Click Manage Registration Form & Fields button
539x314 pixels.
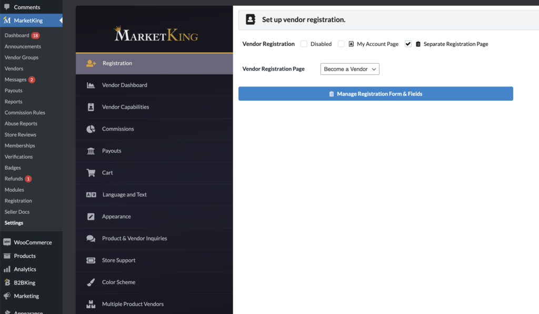[376, 94]
